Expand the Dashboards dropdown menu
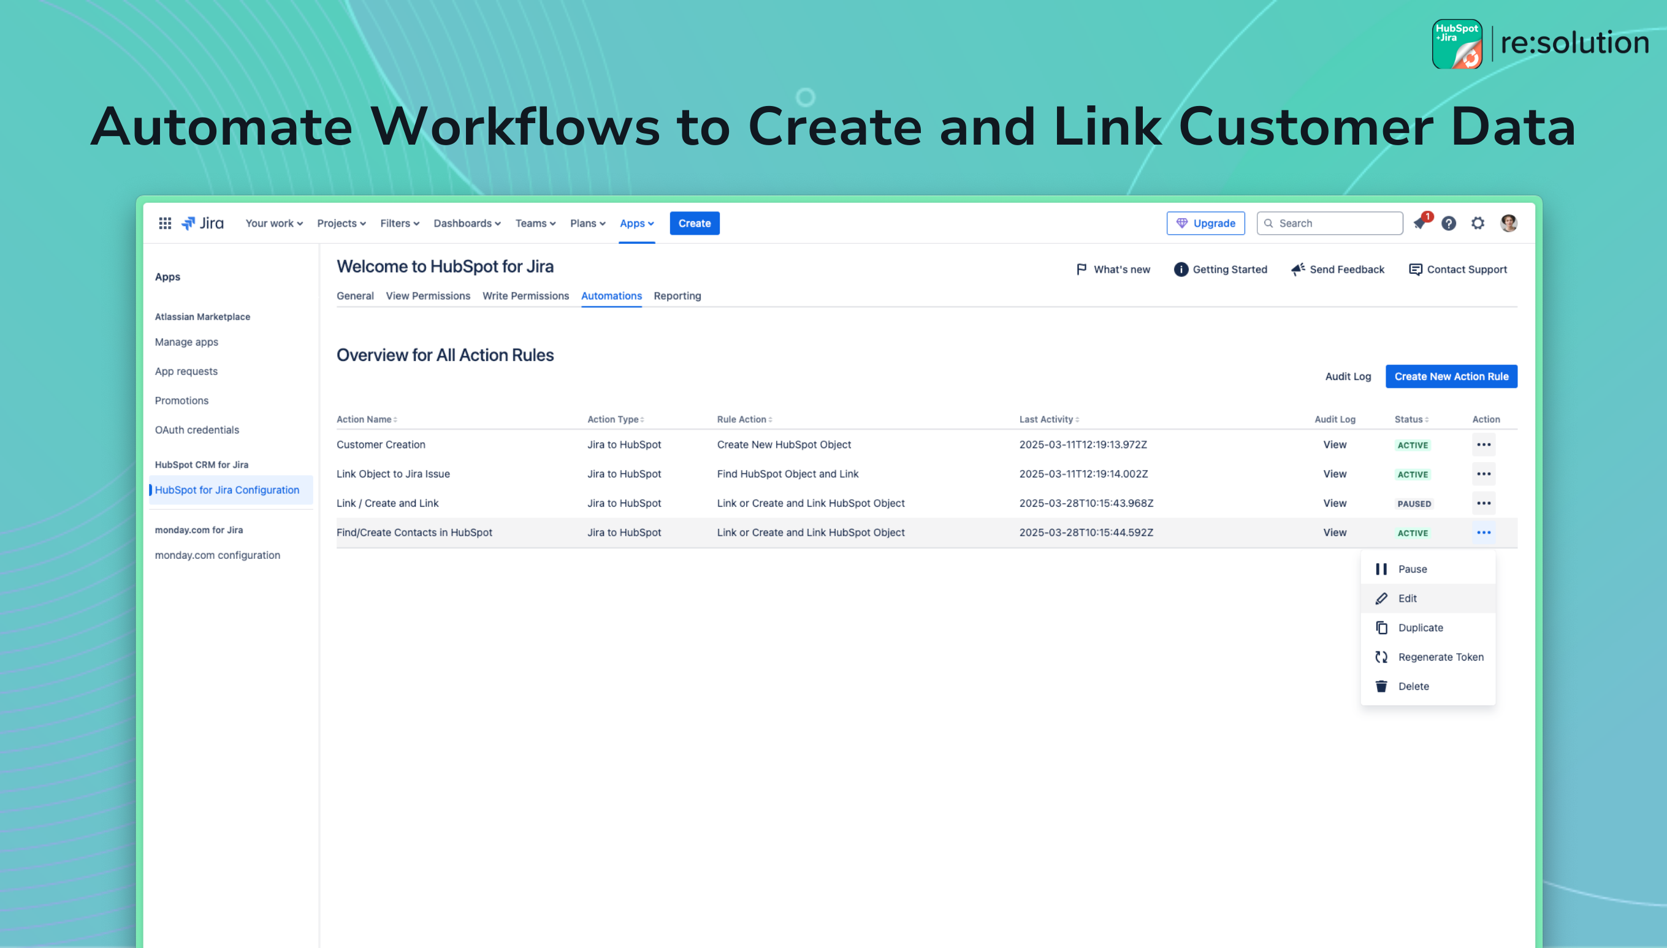 [467, 223]
